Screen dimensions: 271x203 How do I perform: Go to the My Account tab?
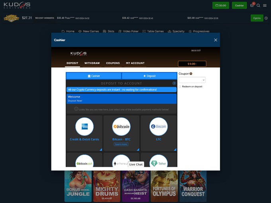pos(135,63)
